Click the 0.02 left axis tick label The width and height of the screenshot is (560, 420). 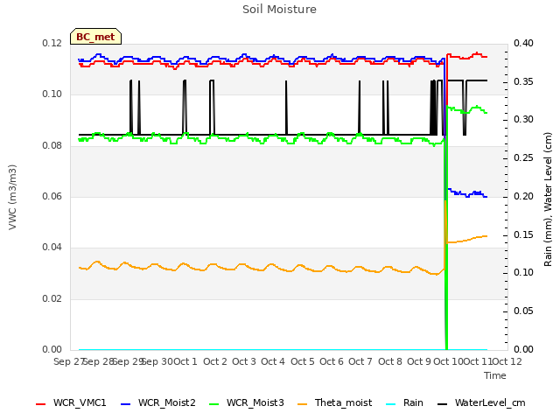[x=52, y=298]
